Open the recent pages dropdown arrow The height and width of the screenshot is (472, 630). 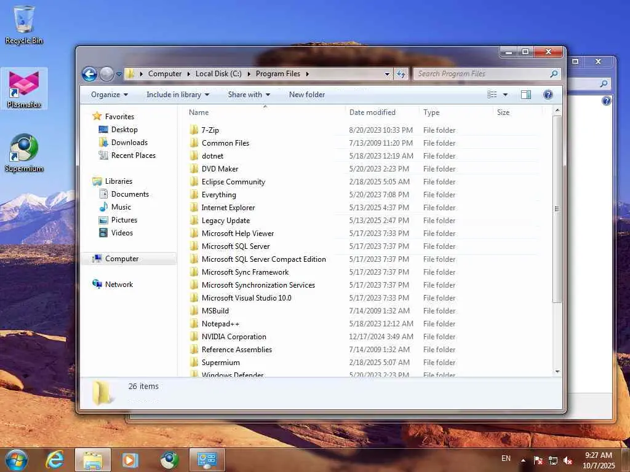pyautogui.click(x=119, y=74)
